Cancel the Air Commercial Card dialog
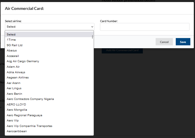Screen dimensions: 195x138 (164, 42)
